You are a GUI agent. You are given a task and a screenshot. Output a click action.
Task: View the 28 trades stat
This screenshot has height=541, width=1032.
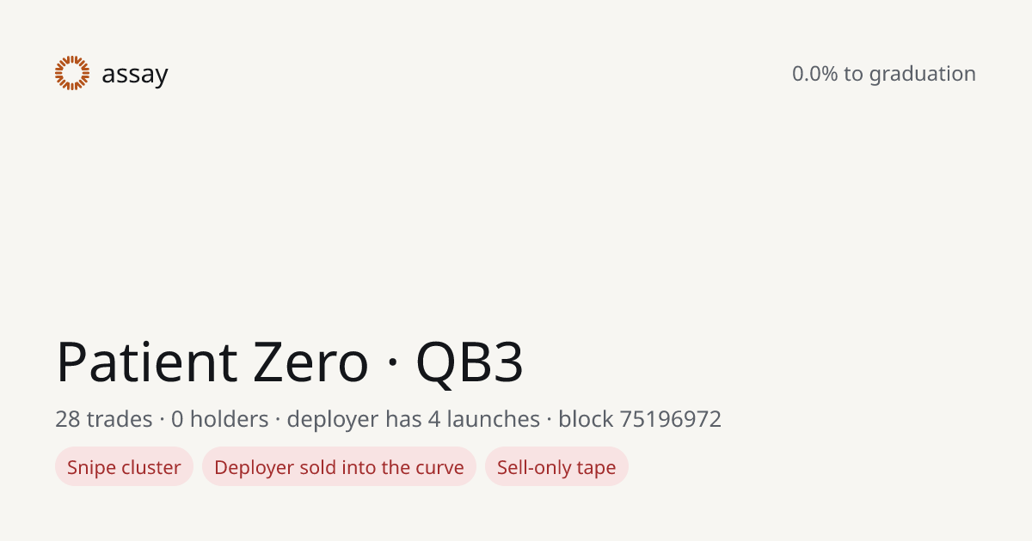(x=103, y=419)
